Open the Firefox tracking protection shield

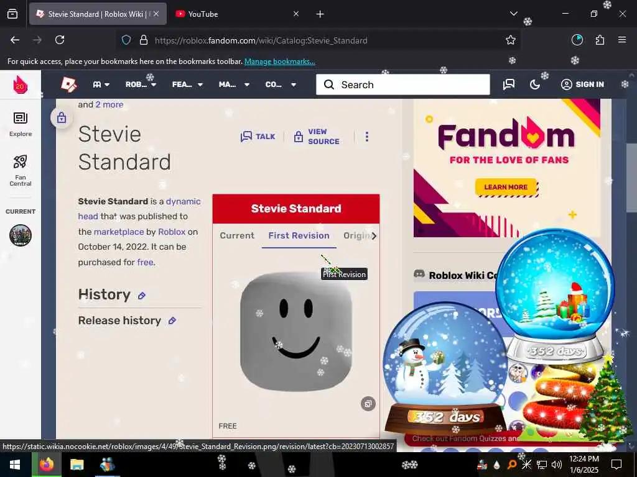[x=126, y=40]
